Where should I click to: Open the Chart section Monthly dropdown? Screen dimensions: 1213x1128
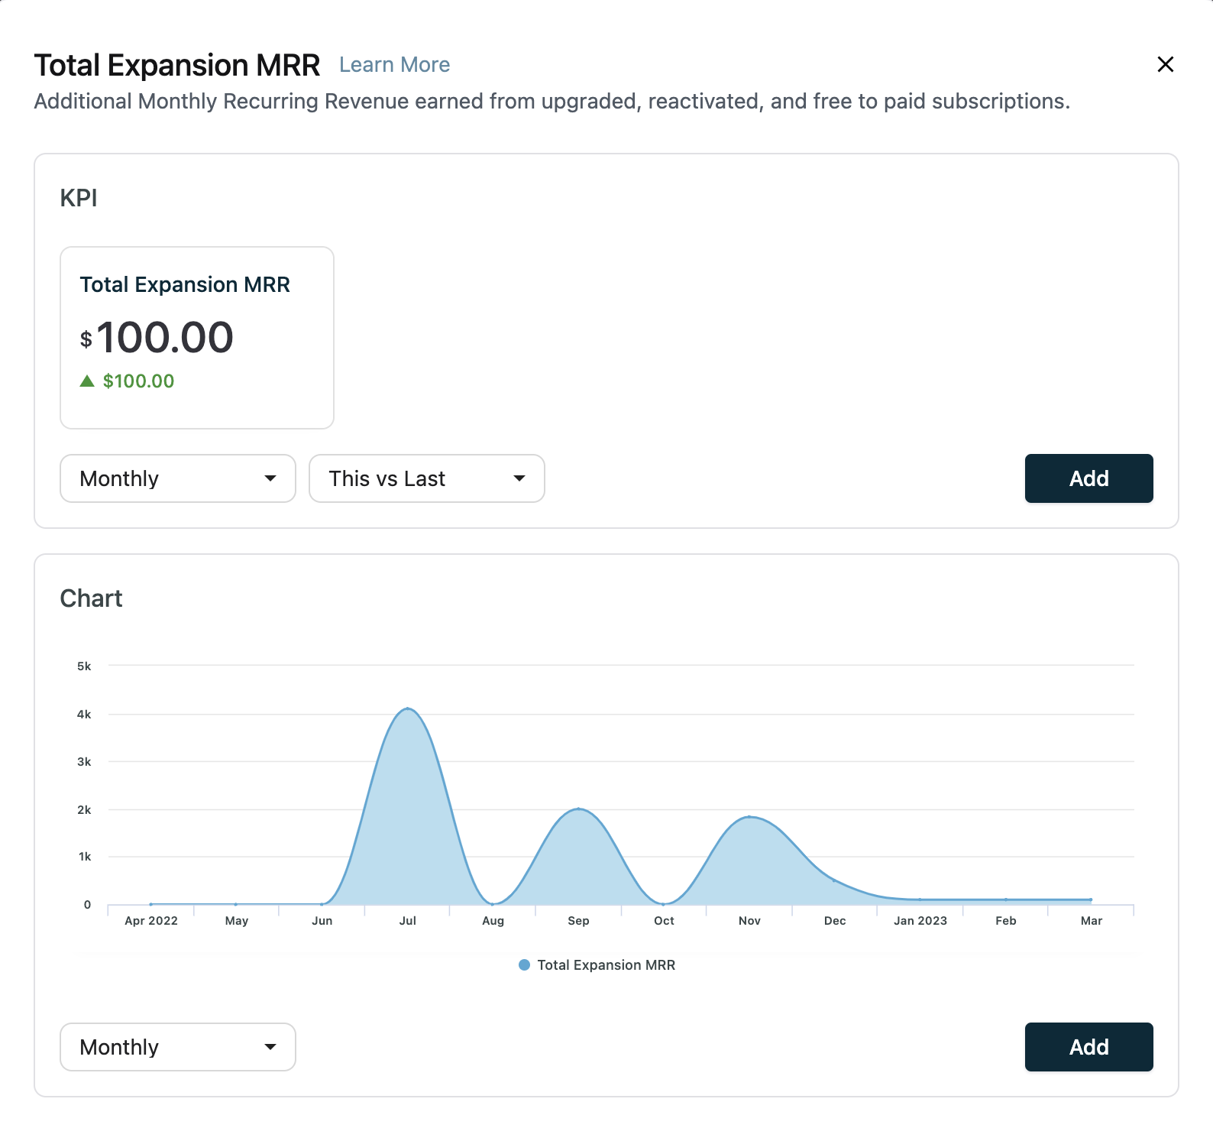[178, 1047]
